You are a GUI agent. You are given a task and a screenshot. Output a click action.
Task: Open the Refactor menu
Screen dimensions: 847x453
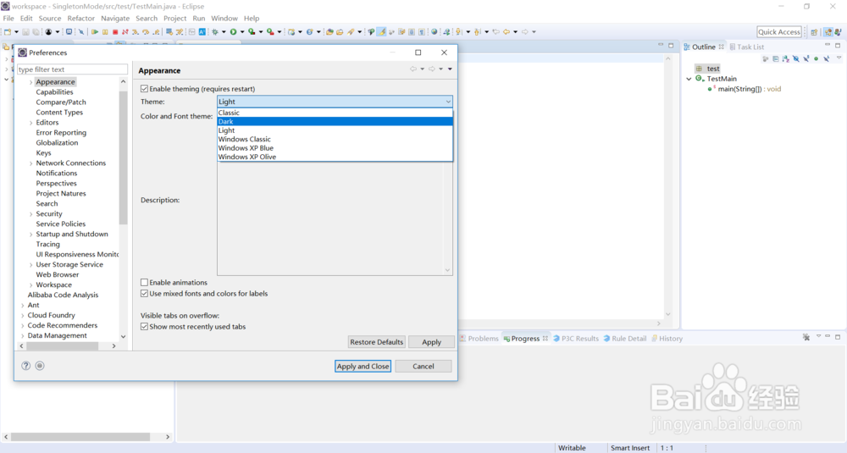[x=81, y=19]
